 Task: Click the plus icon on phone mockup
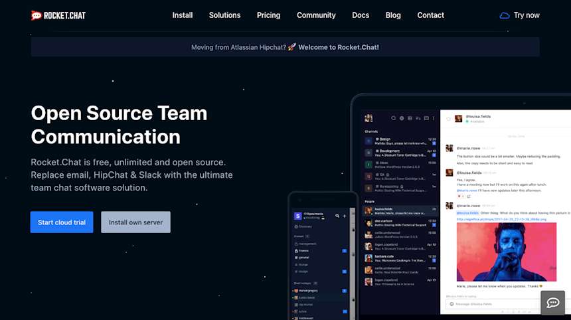[x=345, y=216]
